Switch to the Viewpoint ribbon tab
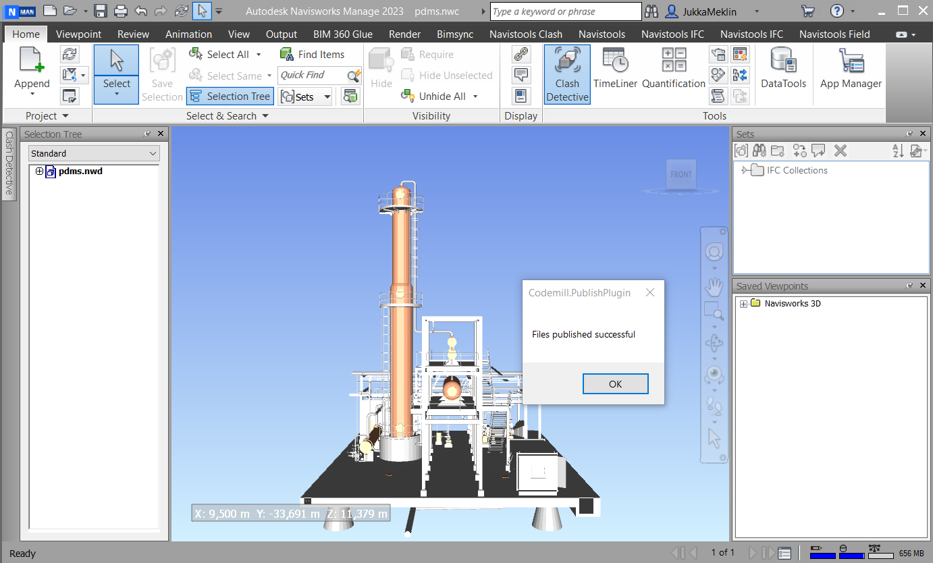Screen dimensions: 933x563 (x=79, y=34)
